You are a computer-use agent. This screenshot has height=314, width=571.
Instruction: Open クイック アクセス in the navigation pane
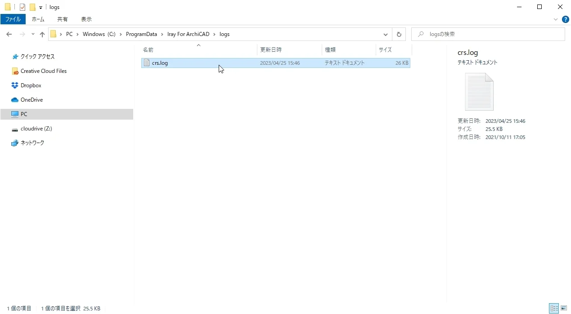[37, 57]
